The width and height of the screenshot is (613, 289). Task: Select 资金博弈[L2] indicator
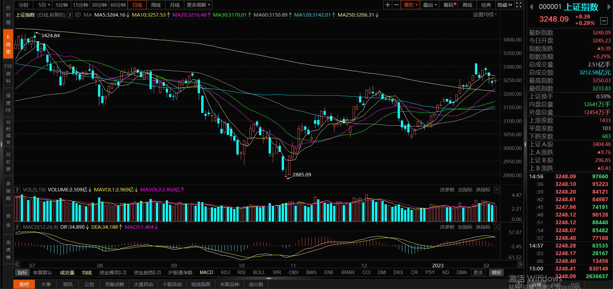tap(113, 272)
